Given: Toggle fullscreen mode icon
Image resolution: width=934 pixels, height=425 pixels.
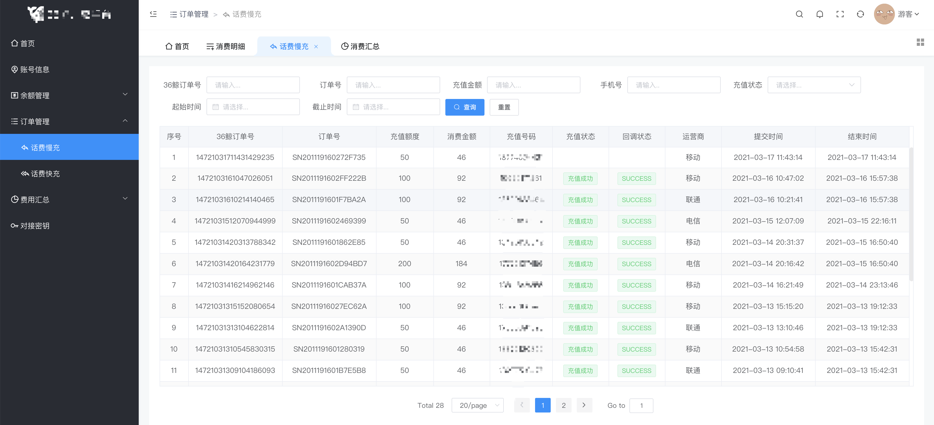Looking at the screenshot, I should [x=840, y=14].
